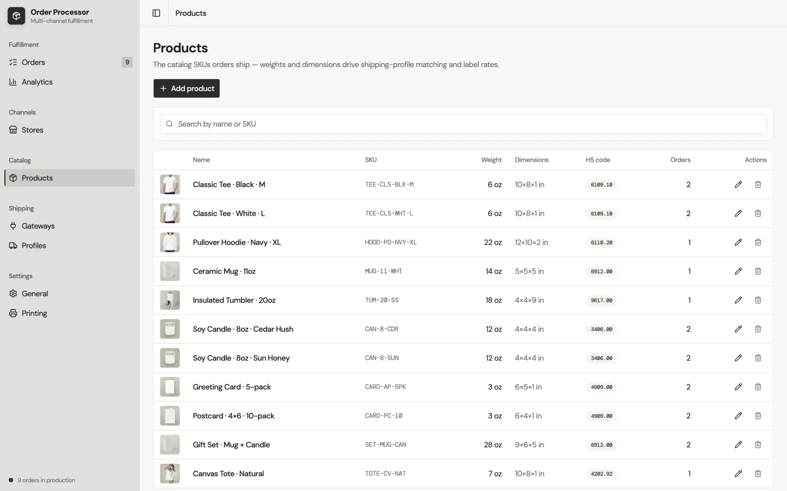Delete Ceramic Mug 11oz product

pos(758,271)
